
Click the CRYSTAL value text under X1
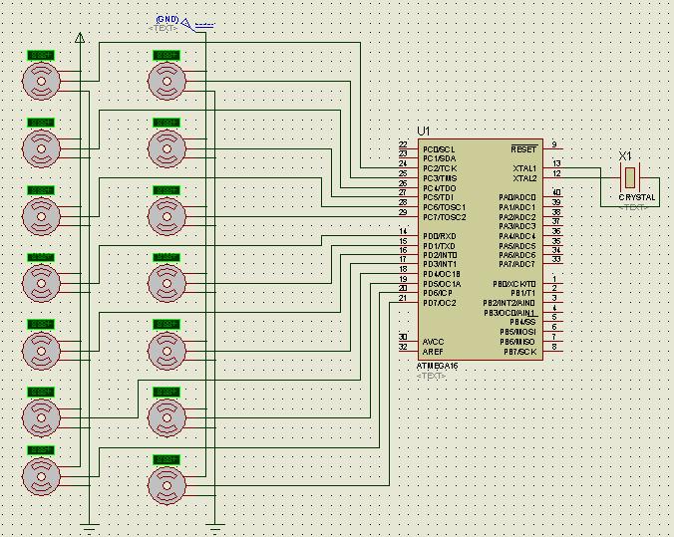pyautogui.click(x=637, y=197)
